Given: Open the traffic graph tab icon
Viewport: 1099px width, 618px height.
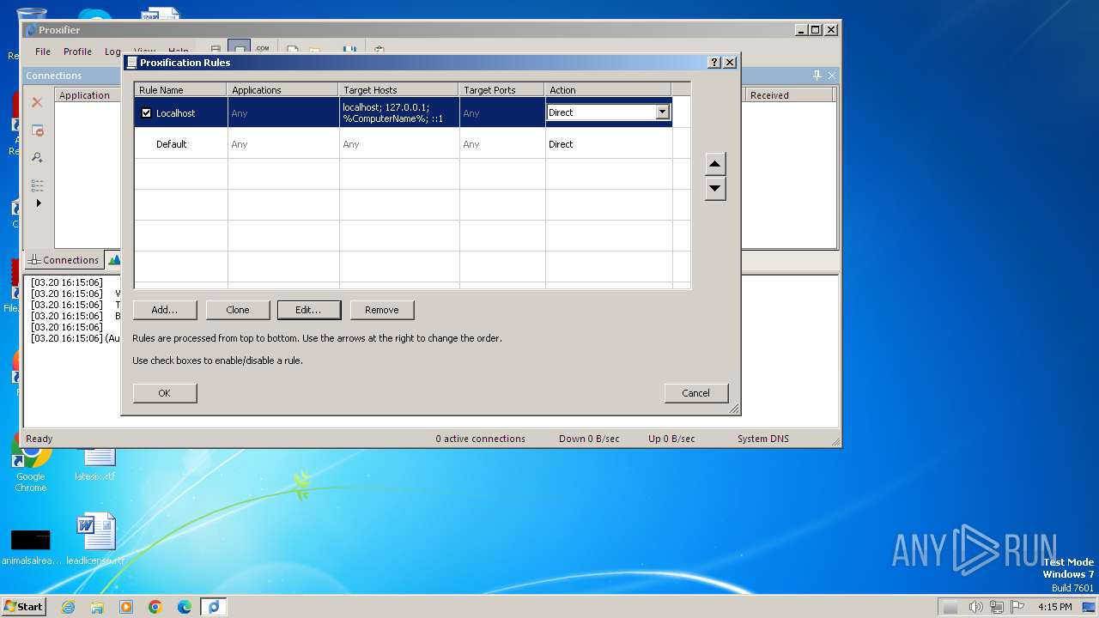Looking at the screenshot, I should (x=114, y=259).
